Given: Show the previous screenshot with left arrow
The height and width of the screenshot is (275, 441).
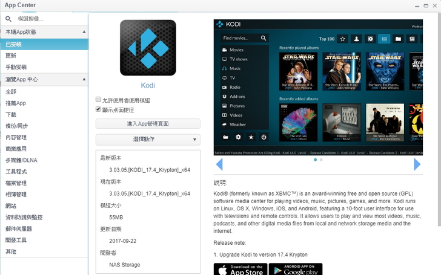Looking at the screenshot, I should pos(219,164).
